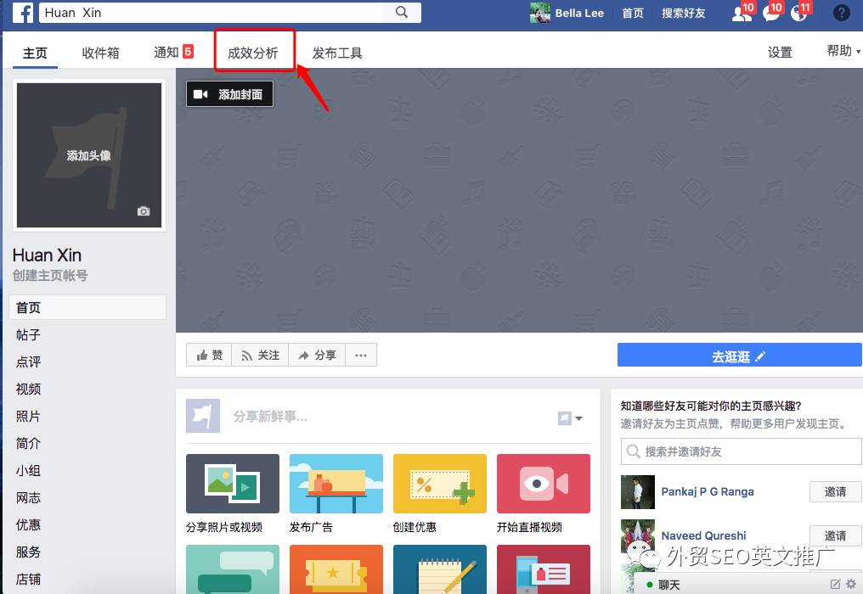Image resolution: width=863 pixels, height=594 pixels.
Task: Click 搜索好友 in top bar
Action: point(683,13)
